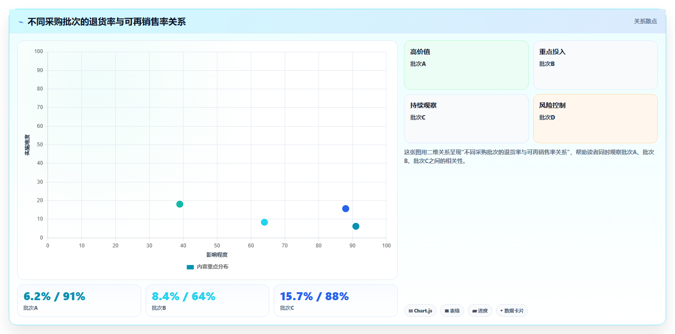
Task: Select the green scatter point near 40
Action: click(x=180, y=204)
